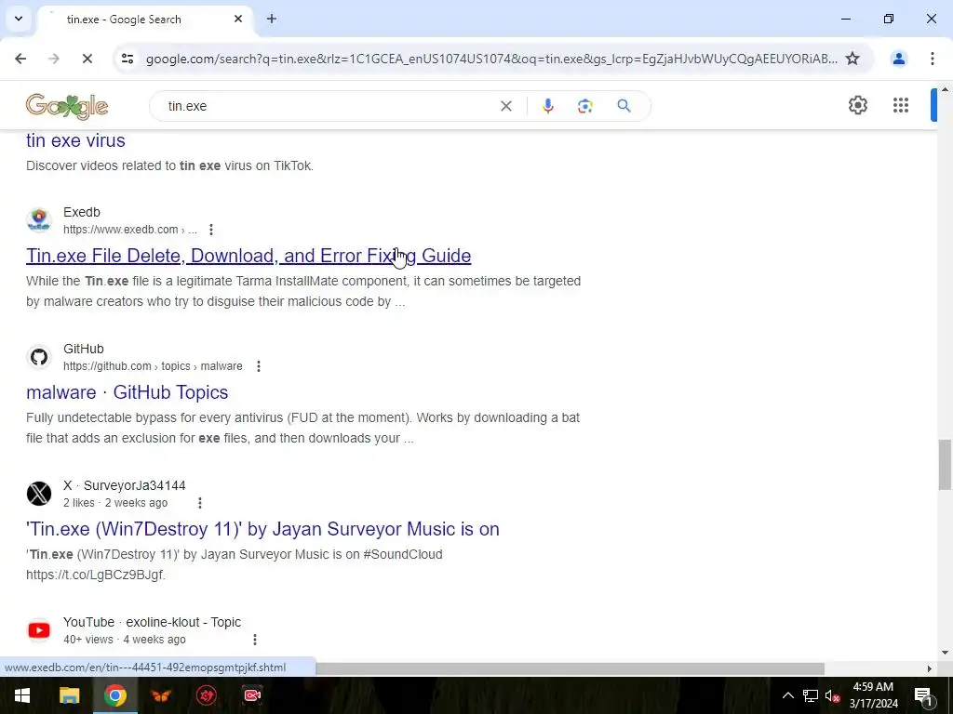
Task: Click 'X · SurveyorJa34144' source name
Action: click(x=124, y=485)
